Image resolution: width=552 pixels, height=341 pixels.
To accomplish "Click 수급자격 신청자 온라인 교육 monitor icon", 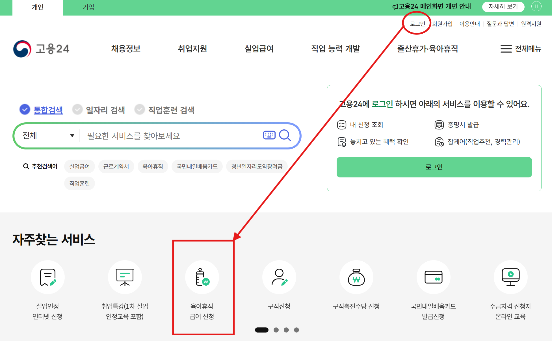I will point(510,277).
